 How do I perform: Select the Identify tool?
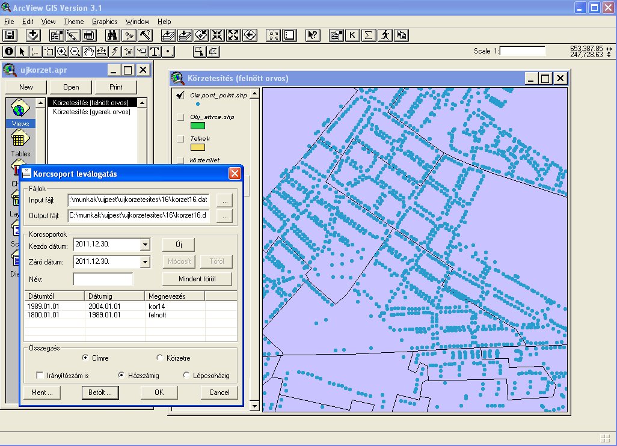9,51
